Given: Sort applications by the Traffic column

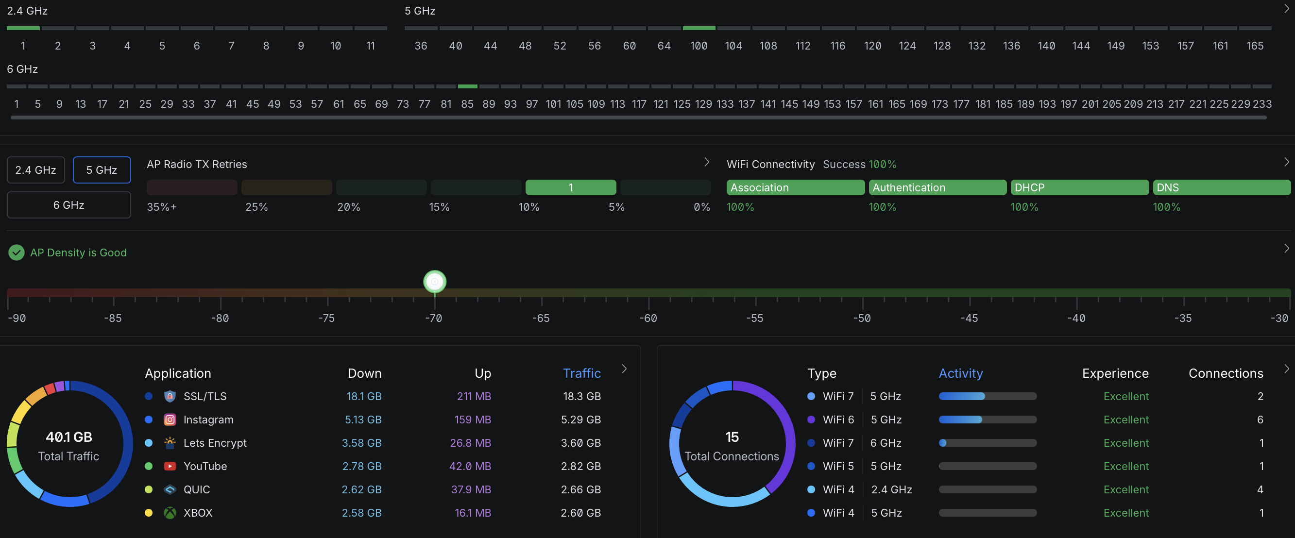Looking at the screenshot, I should [581, 373].
